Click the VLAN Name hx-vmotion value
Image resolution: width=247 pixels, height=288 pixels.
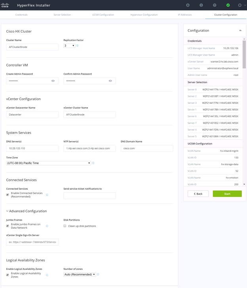pyautogui.click(x=232, y=177)
